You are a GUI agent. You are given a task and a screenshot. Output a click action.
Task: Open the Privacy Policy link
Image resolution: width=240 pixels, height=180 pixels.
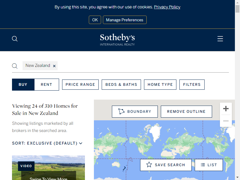[167, 7]
